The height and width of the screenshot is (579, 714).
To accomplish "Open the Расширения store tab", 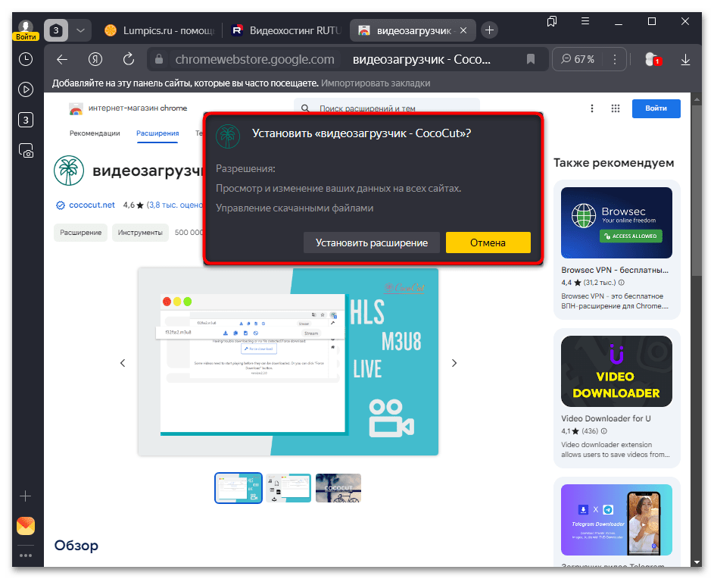I will [157, 133].
